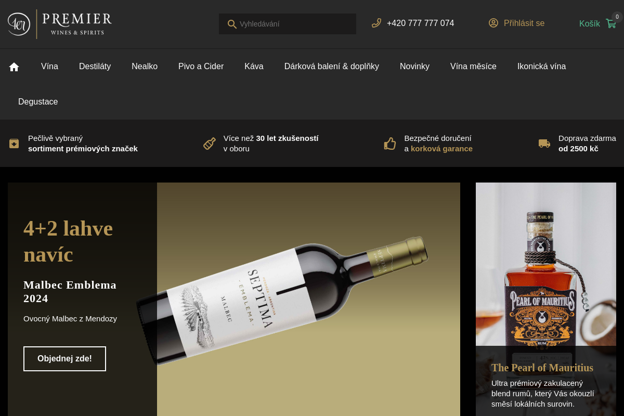
Task: Open The Pearl of Mauritius banner
Action: coord(546,299)
